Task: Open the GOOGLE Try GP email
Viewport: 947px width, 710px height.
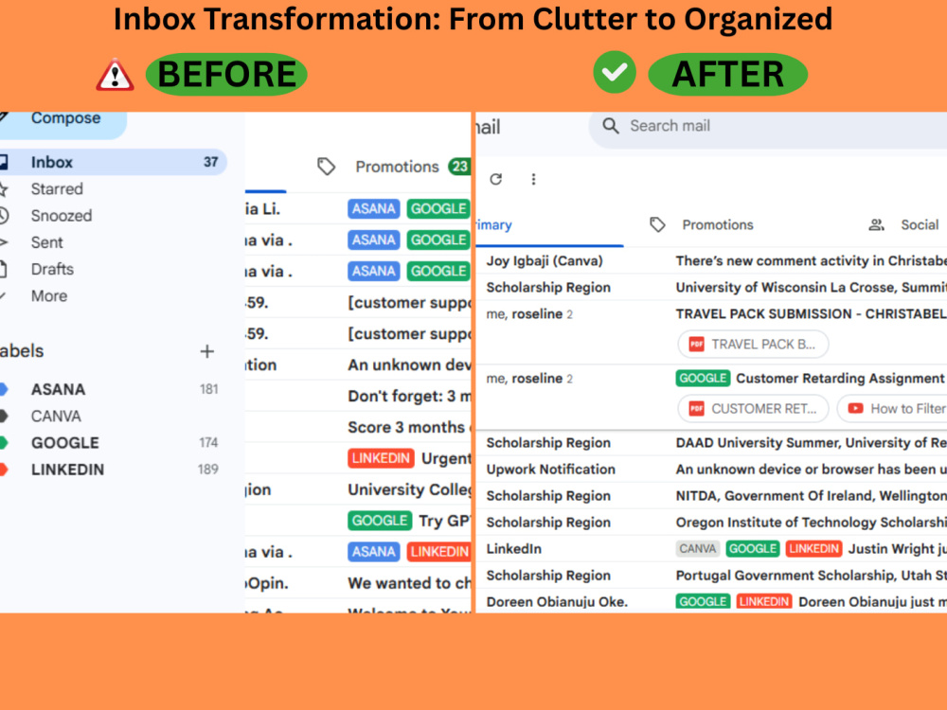Action: point(358,521)
